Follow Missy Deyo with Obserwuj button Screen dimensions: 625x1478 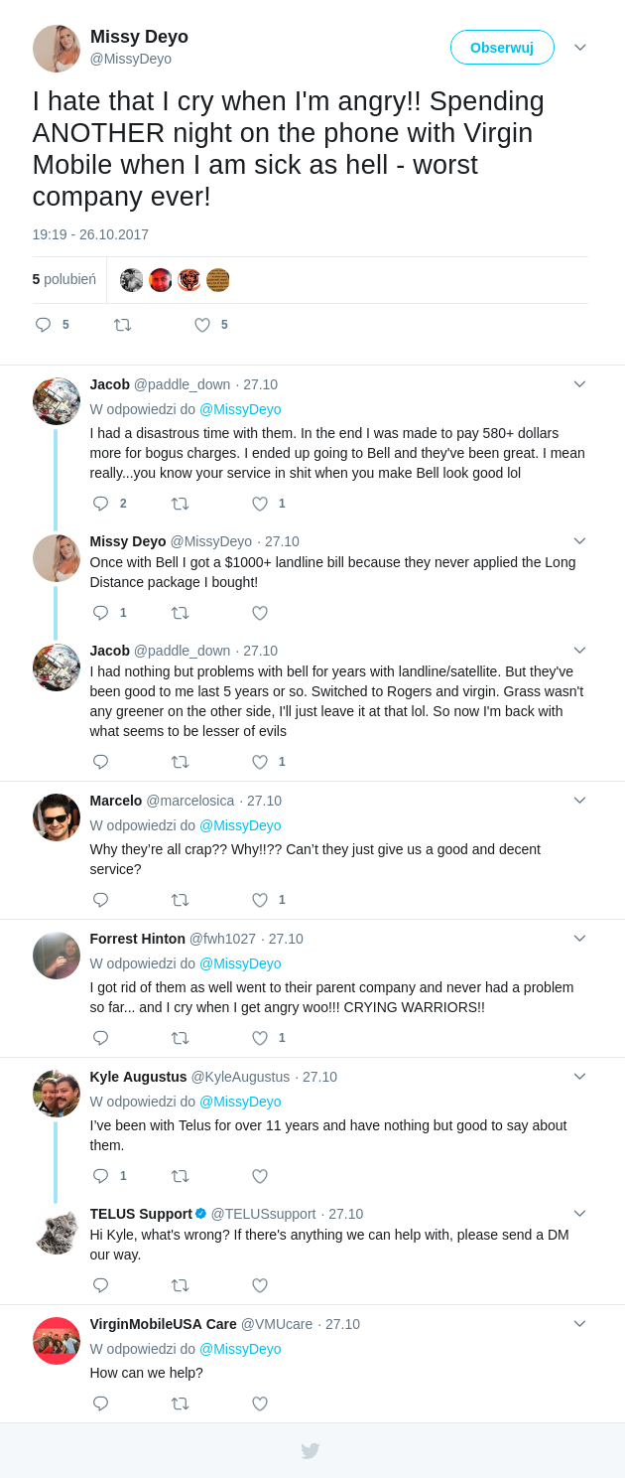(502, 48)
